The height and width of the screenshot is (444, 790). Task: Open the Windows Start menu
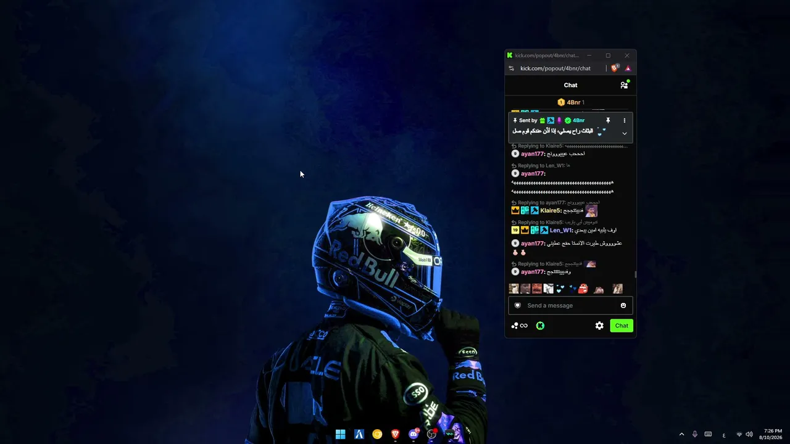click(340, 434)
